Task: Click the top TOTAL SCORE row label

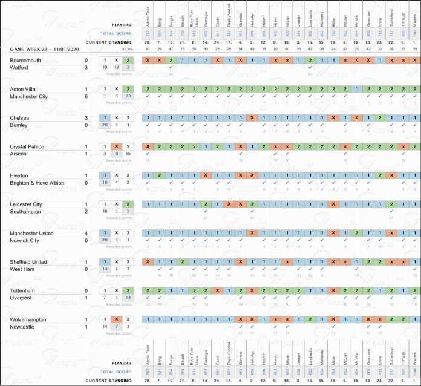Action: [118, 34]
